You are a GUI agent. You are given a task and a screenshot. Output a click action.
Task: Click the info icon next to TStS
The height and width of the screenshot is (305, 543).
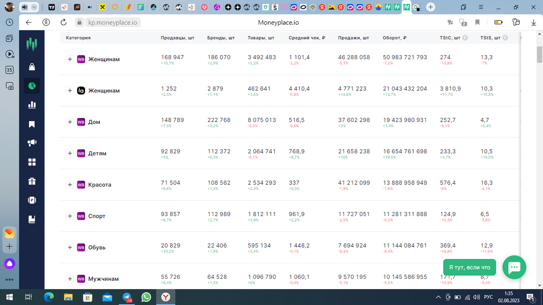505,38
